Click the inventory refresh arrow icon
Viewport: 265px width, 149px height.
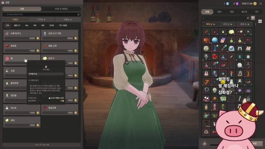(248, 18)
